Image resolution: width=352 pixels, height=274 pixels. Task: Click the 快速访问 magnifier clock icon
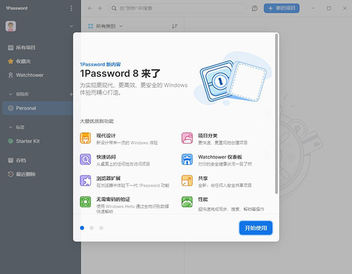point(86,159)
